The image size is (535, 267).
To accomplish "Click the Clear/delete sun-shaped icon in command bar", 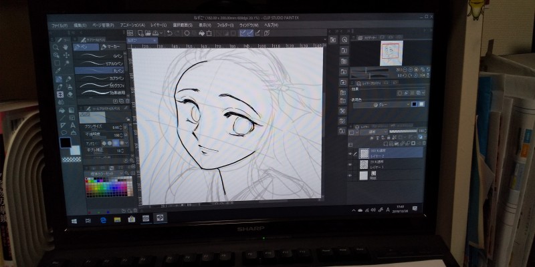I will pos(187,33).
